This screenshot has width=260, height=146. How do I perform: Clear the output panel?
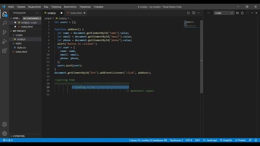237,13
